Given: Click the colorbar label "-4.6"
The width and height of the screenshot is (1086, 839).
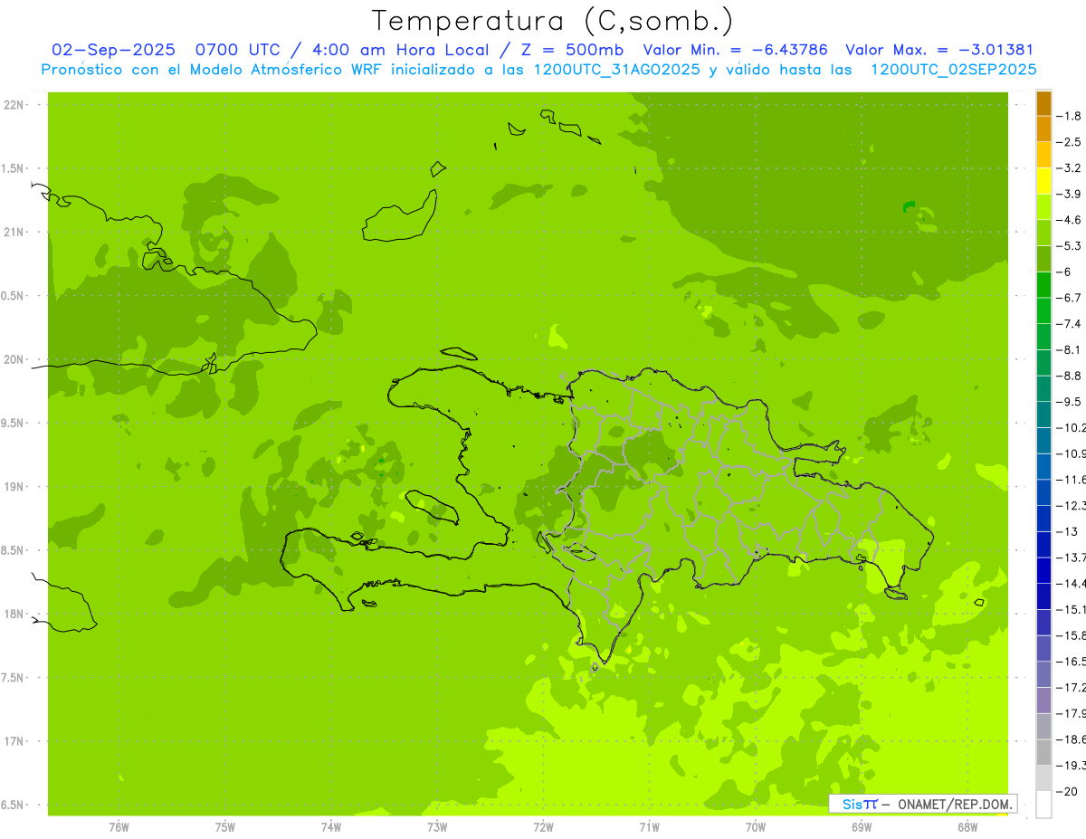Looking at the screenshot, I should (x=1071, y=220).
